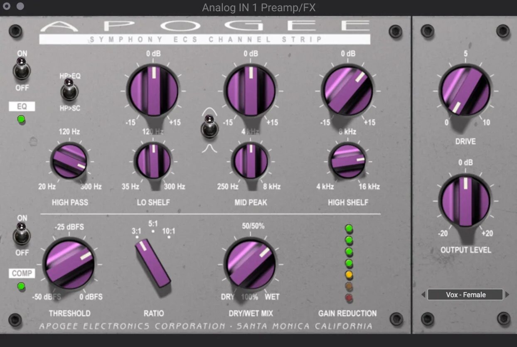Go to next preset with right arrow
The height and width of the screenshot is (347, 517).
click(507, 295)
